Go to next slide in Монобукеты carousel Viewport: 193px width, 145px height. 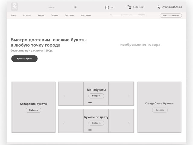(129, 96)
